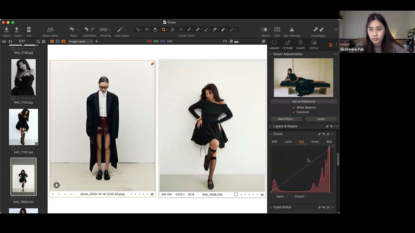Collapse Smart Adjustments panel

pos(270,54)
